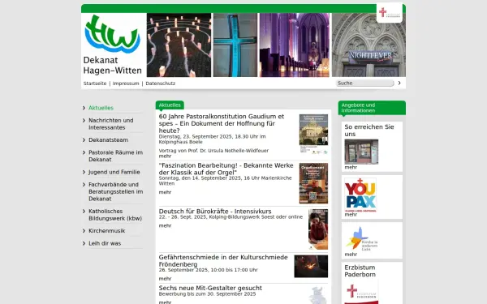
Task: Open Gefährtenschmiede in der Kulturschmiede Fröndenberg headline
Action: (x=223, y=260)
